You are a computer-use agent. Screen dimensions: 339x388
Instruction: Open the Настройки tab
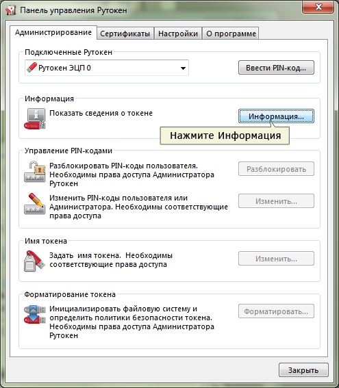pyautogui.click(x=178, y=34)
